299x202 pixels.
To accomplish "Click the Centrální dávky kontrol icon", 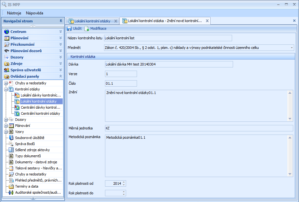I will 17,107.
